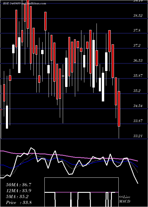This screenshot has width=148, height=207.
Task: Click the 33.21 price axis label
Action: pyautogui.click(x=138, y=136)
